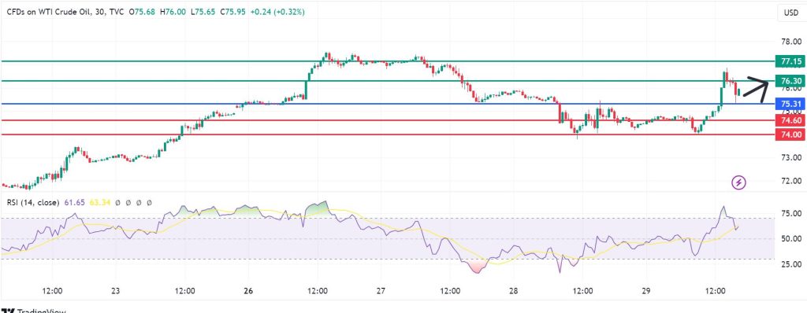This screenshot has height=313, width=807.
Task: Click the RSI 50.00 axis value
Action: 791,238
